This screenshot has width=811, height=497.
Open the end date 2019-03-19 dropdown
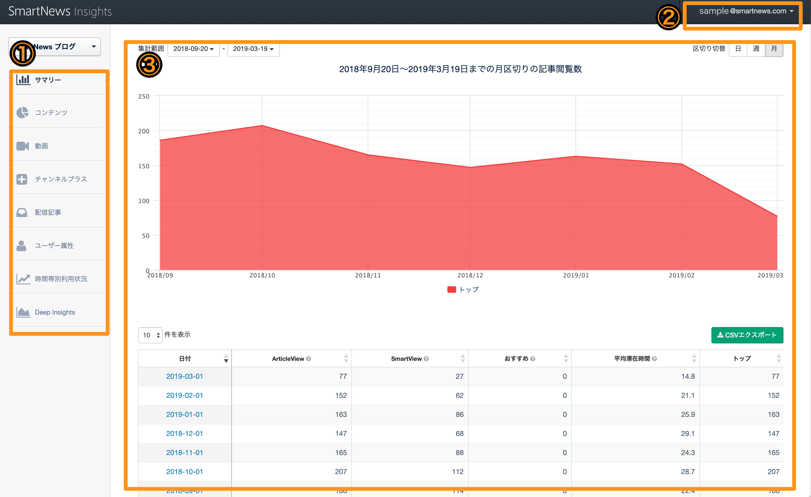pos(253,49)
